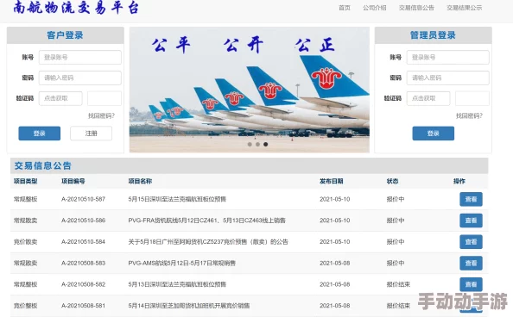Click project name 关于5月18日广州至阿姆货机CZ5237
The width and height of the screenshot is (513, 317).
[x=208, y=242]
